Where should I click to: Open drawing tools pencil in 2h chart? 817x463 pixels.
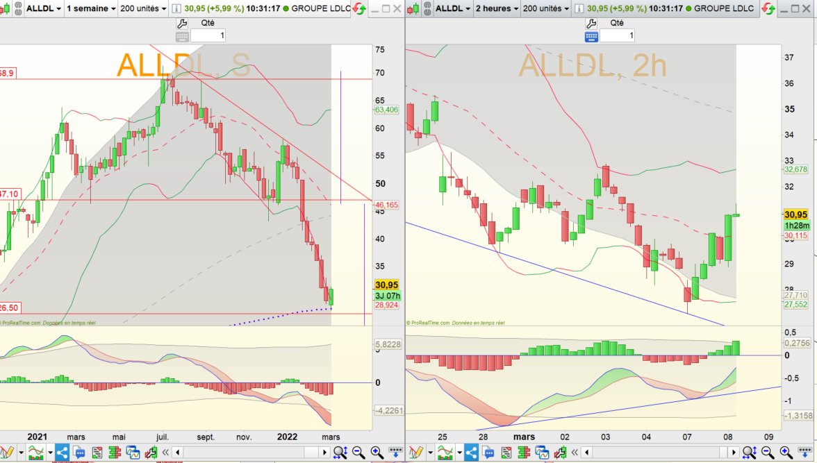click(415, 452)
